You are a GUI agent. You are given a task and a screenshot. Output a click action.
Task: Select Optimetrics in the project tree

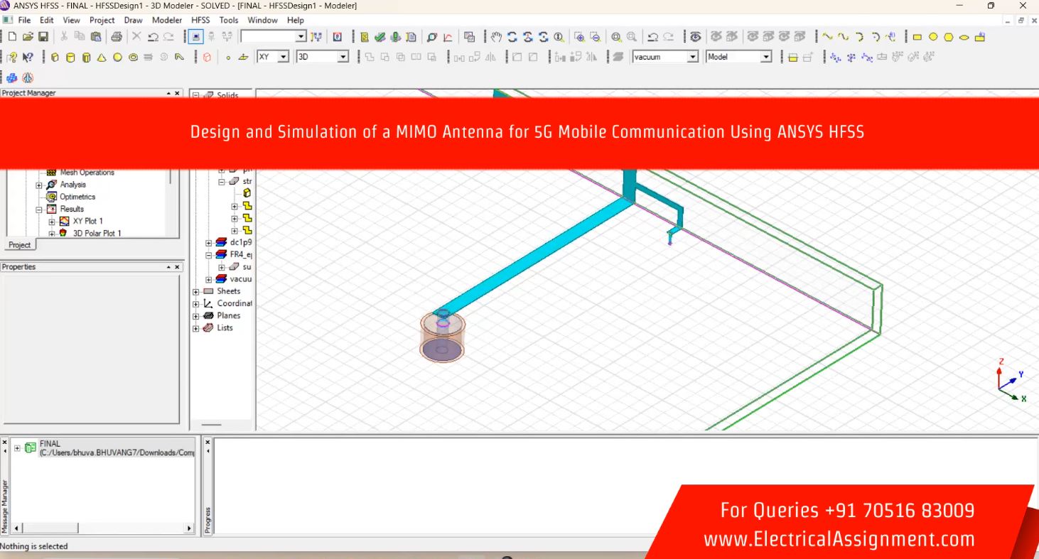click(x=77, y=197)
